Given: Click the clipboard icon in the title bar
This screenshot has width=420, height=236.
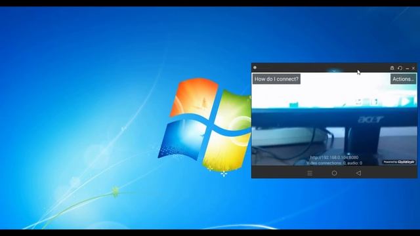Looking at the screenshot, I should [392, 68].
